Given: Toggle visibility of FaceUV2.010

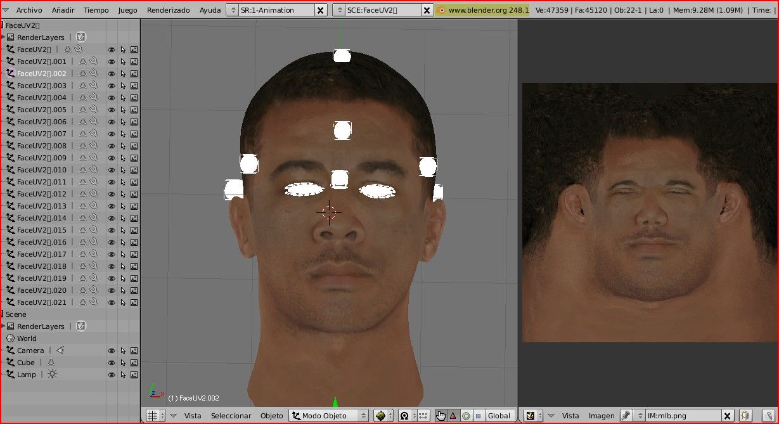Looking at the screenshot, I should (112, 170).
